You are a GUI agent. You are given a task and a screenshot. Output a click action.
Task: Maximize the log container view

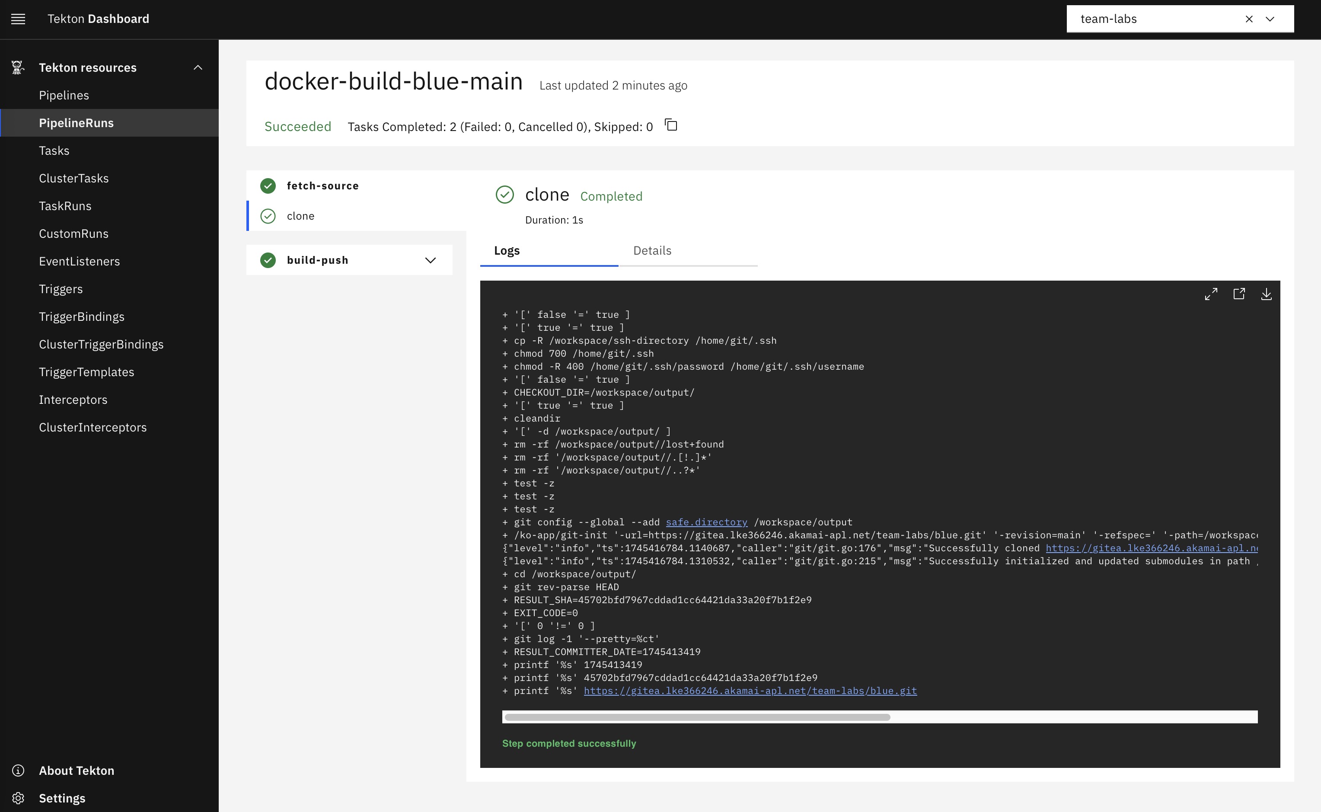click(x=1211, y=294)
